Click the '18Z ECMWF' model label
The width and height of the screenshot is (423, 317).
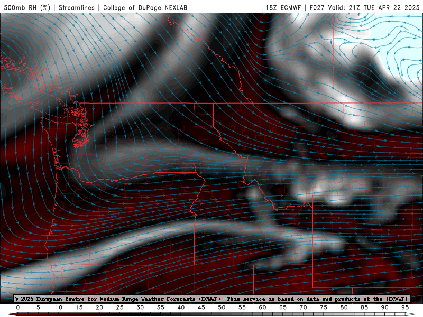coord(283,7)
